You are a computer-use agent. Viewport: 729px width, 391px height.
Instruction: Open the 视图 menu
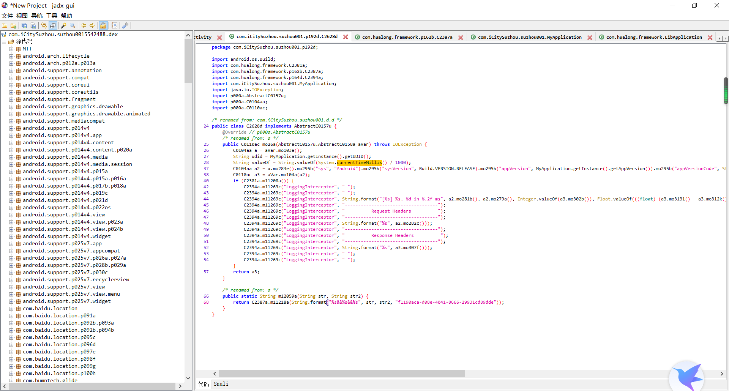[x=22, y=16]
